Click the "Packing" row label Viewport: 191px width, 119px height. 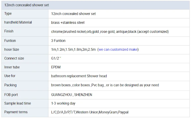pyautogui.click(x=10, y=85)
